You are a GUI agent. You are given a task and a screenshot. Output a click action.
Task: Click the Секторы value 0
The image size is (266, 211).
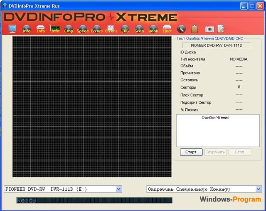point(239,87)
